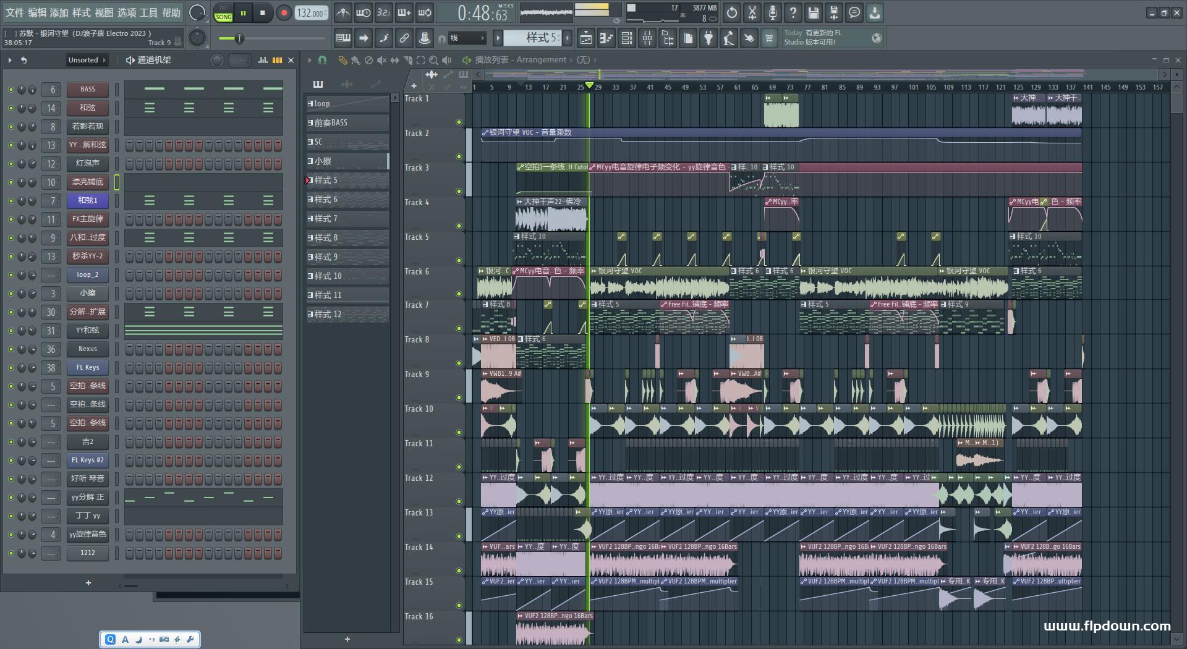Mute Track 1 in the playlist
The image size is (1187, 649).
pyautogui.click(x=459, y=122)
